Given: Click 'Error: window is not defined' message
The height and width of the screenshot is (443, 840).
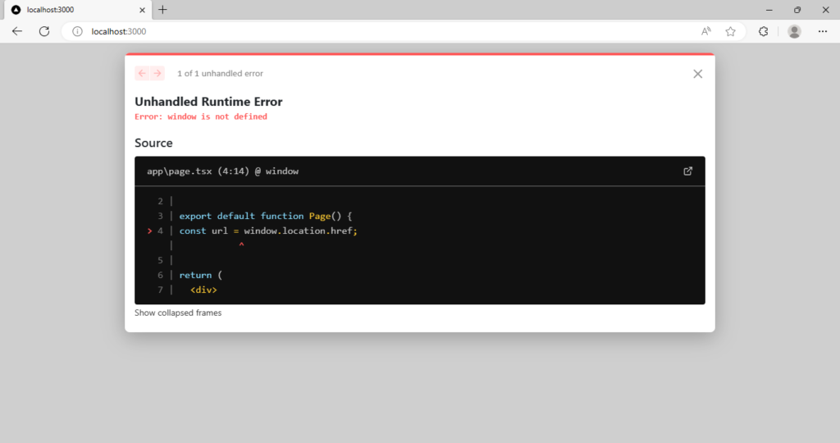Looking at the screenshot, I should (201, 116).
